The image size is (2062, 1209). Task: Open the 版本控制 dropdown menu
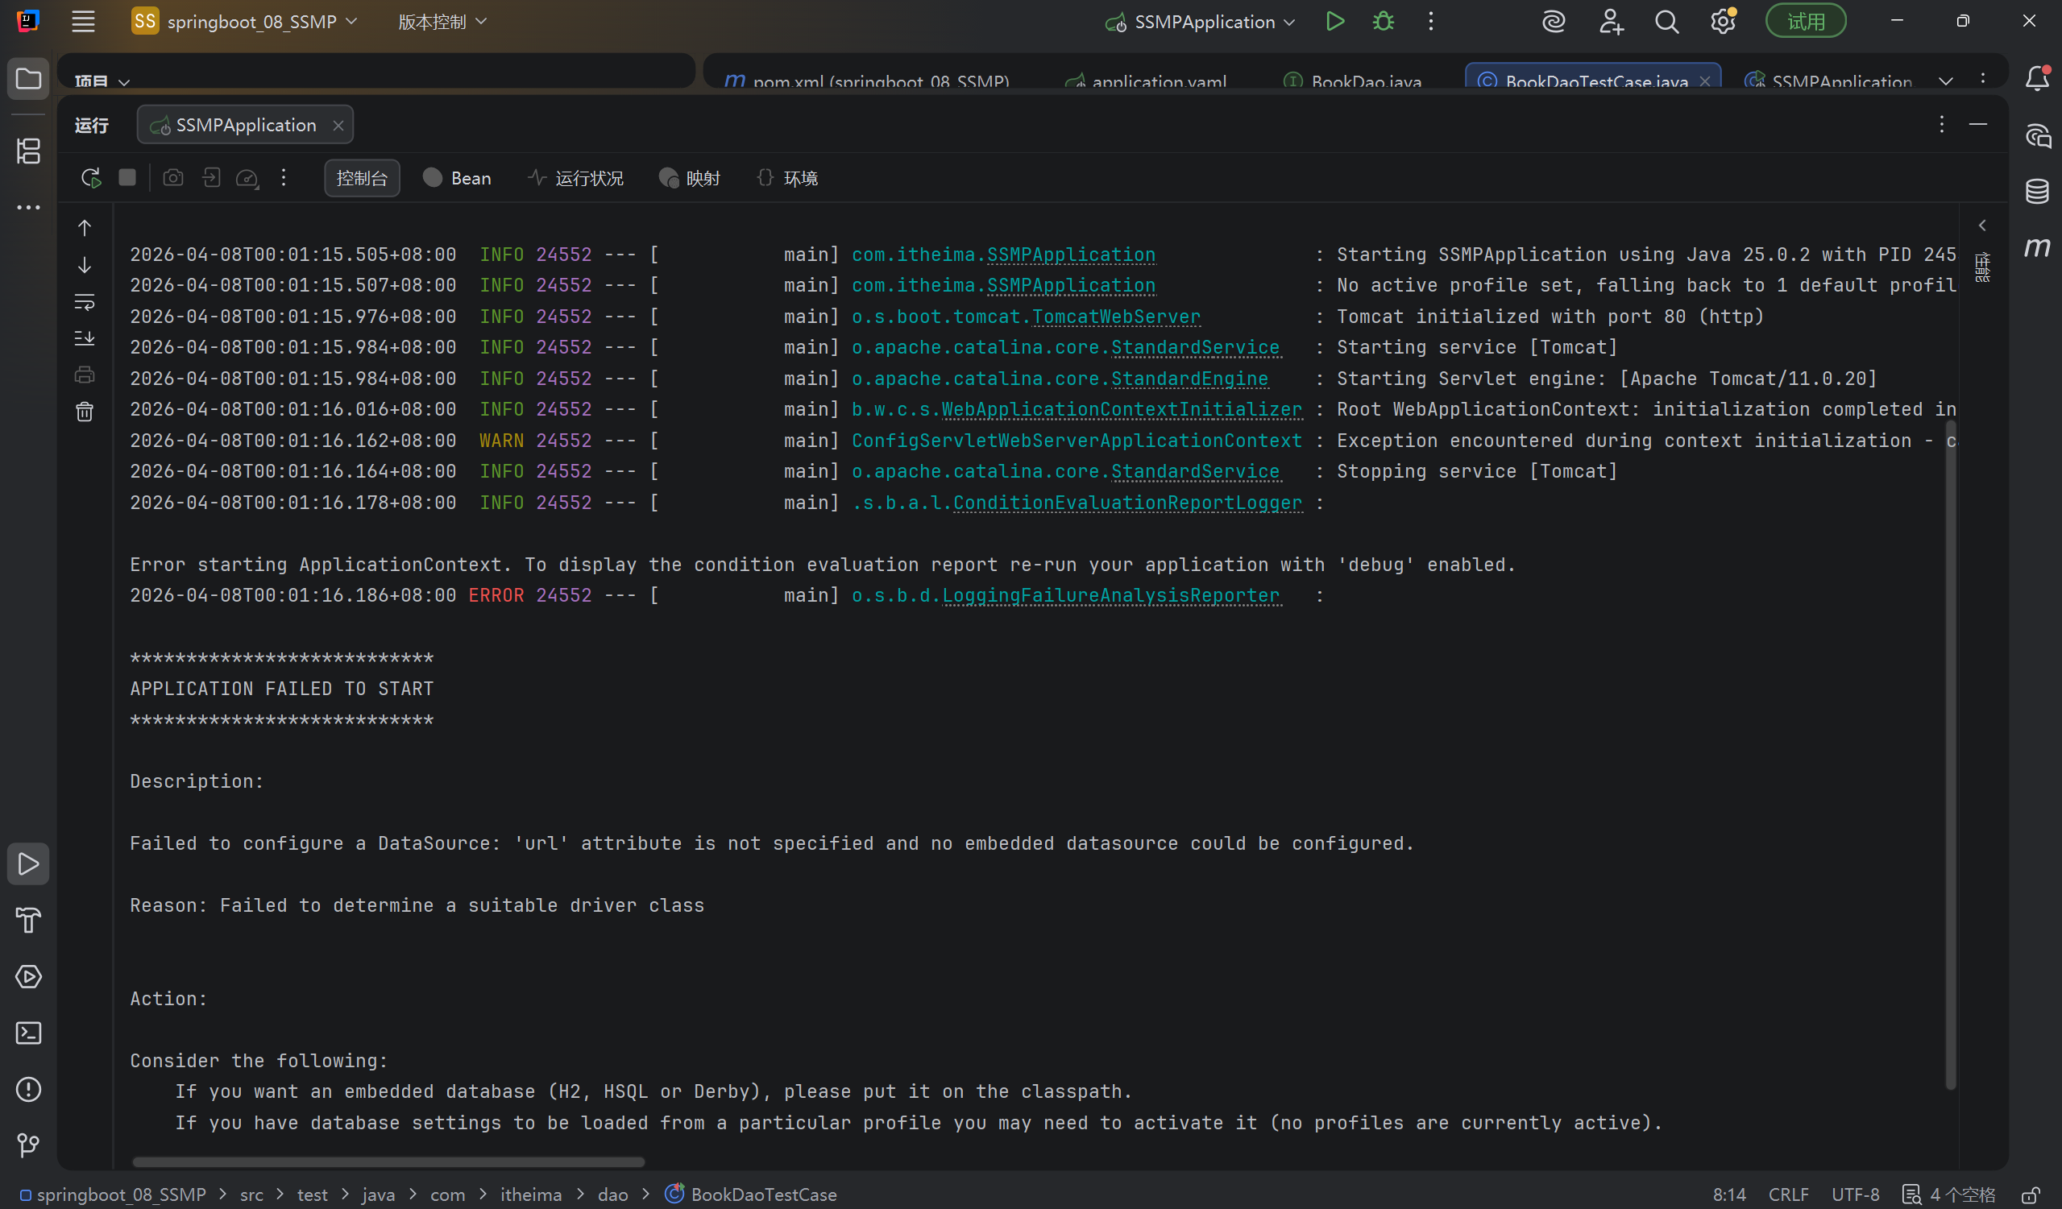(442, 21)
